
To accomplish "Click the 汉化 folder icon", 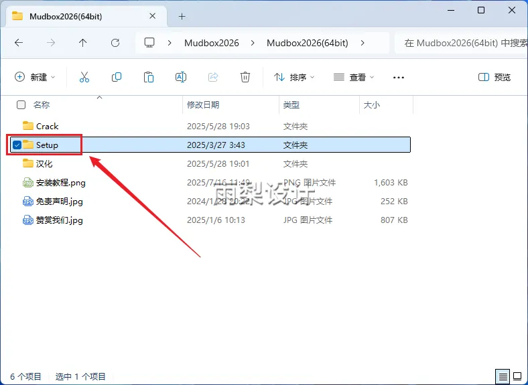I will pyautogui.click(x=28, y=163).
